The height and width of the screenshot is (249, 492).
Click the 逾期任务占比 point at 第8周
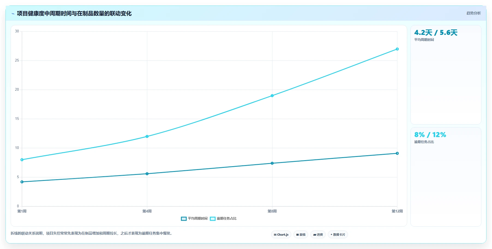click(272, 96)
